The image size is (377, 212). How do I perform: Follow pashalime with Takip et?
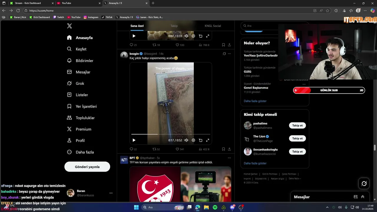tap(297, 125)
